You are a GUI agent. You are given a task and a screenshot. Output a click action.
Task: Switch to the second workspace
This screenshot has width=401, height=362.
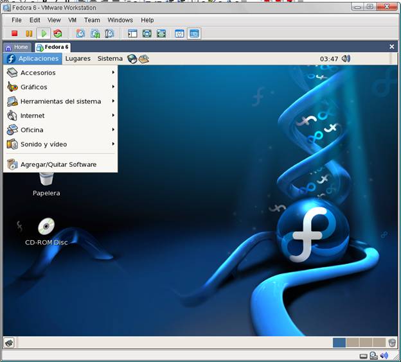click(353, 343)
